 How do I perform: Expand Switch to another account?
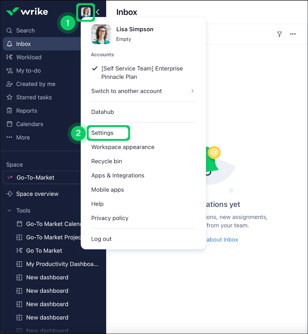(126, 91)
